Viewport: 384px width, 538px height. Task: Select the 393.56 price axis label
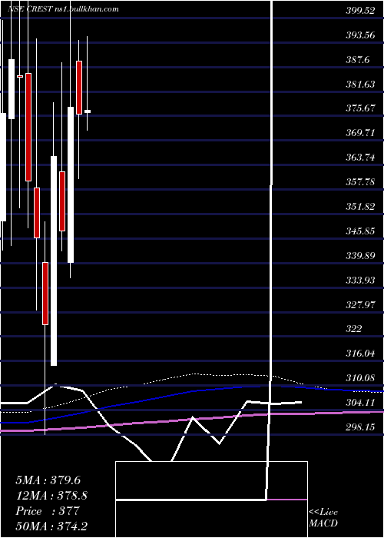point(360,35)
